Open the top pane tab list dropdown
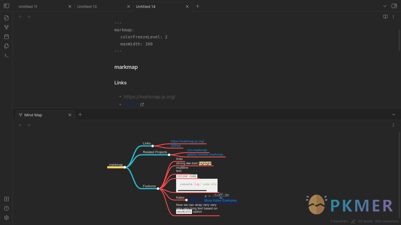 [x=385, y=6]
